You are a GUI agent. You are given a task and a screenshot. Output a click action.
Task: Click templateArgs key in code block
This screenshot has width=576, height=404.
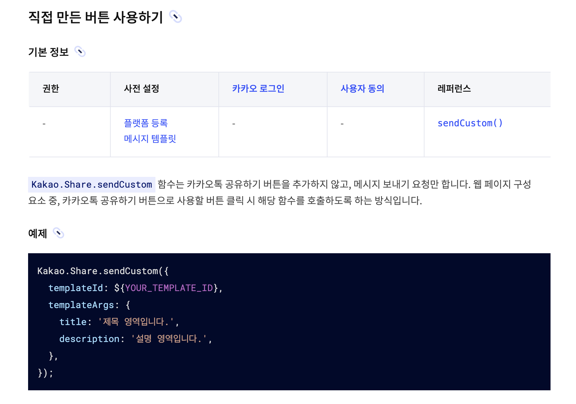point(81,305)
